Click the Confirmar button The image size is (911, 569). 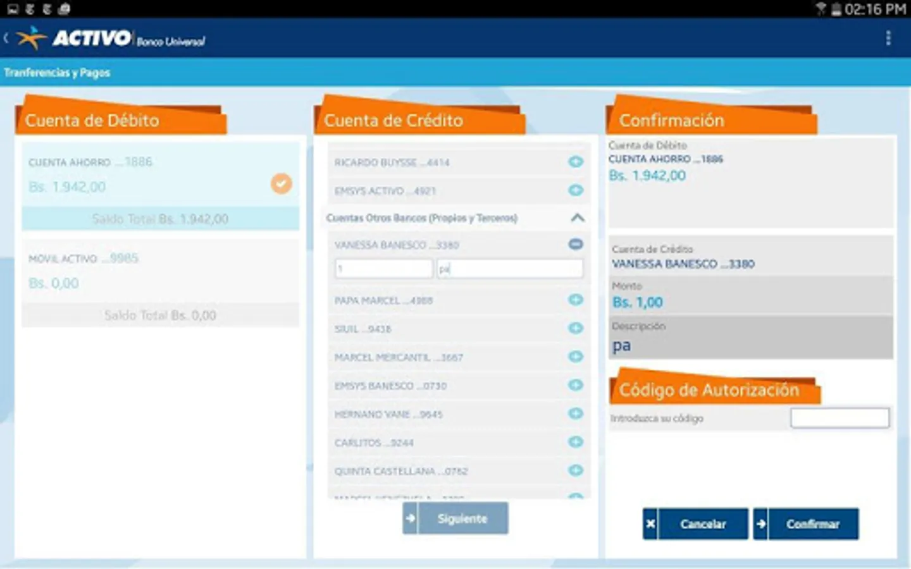click(x=806, y=524)
